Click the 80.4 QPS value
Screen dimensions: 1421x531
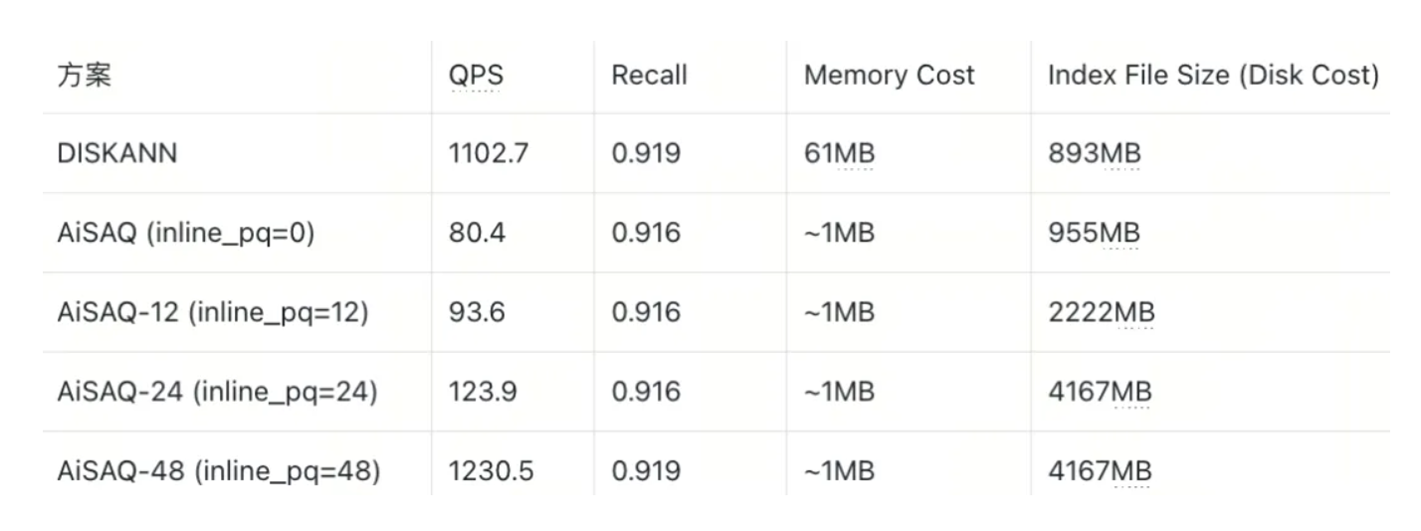(477, 234)
